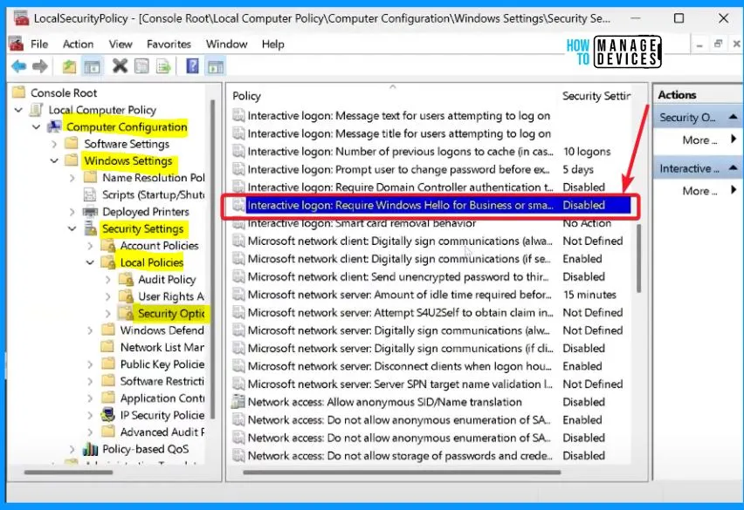Click the Delete X toolbar icon

point(120,66)
